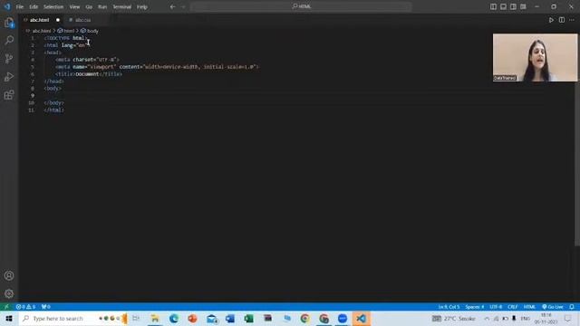The width and height of the screenshot is (580, 326).
Task: Open the weather widget showing 27°C Smoke
Action: click(x=453, y=319)
